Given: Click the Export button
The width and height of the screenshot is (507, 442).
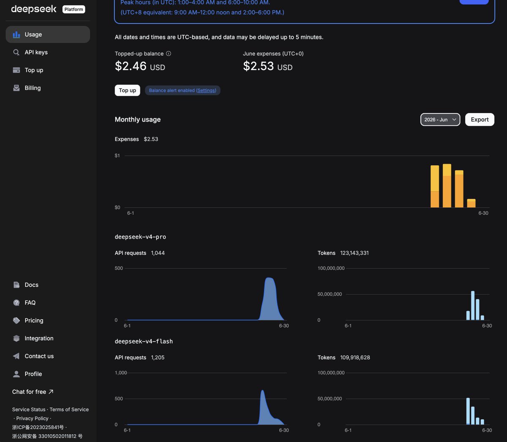Looking at the screenshot, I should [480, 119].
